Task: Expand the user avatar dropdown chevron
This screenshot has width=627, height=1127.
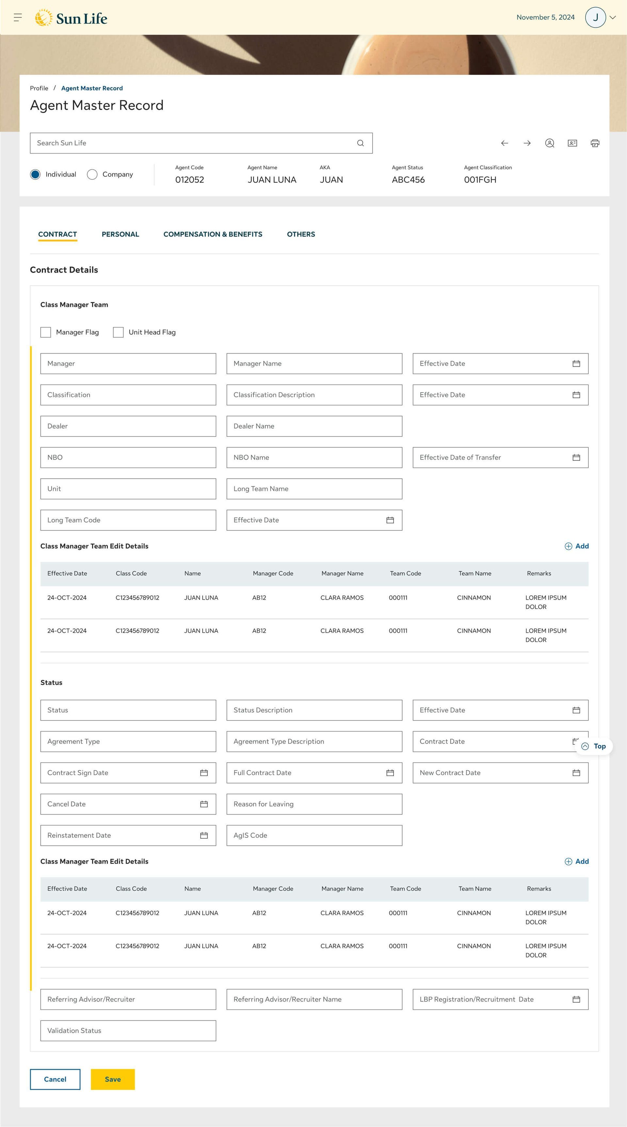Action: (613, 18)
